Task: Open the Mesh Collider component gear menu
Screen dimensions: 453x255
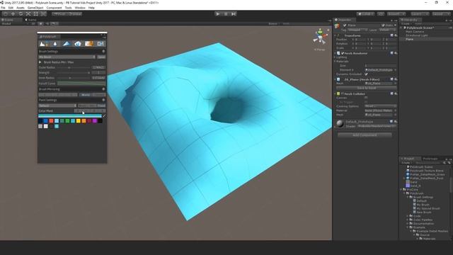Action: [x=396, y=93]
